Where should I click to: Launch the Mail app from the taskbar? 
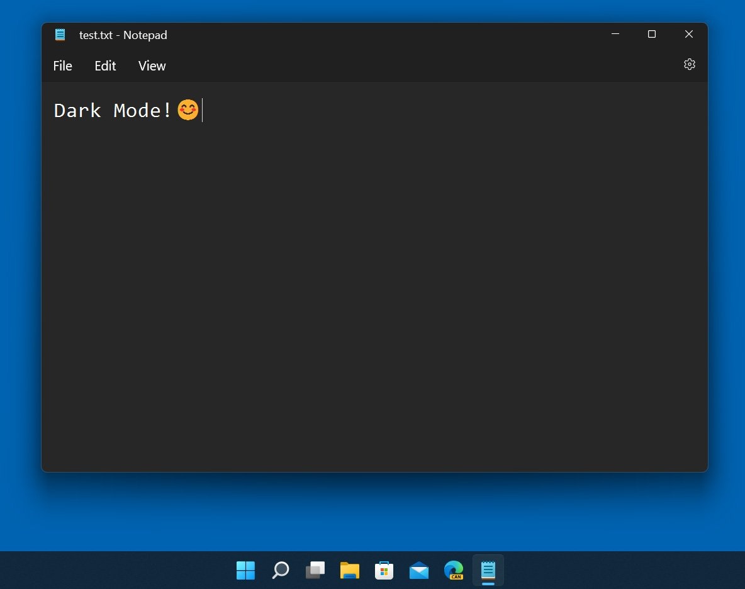coord(419,570)
